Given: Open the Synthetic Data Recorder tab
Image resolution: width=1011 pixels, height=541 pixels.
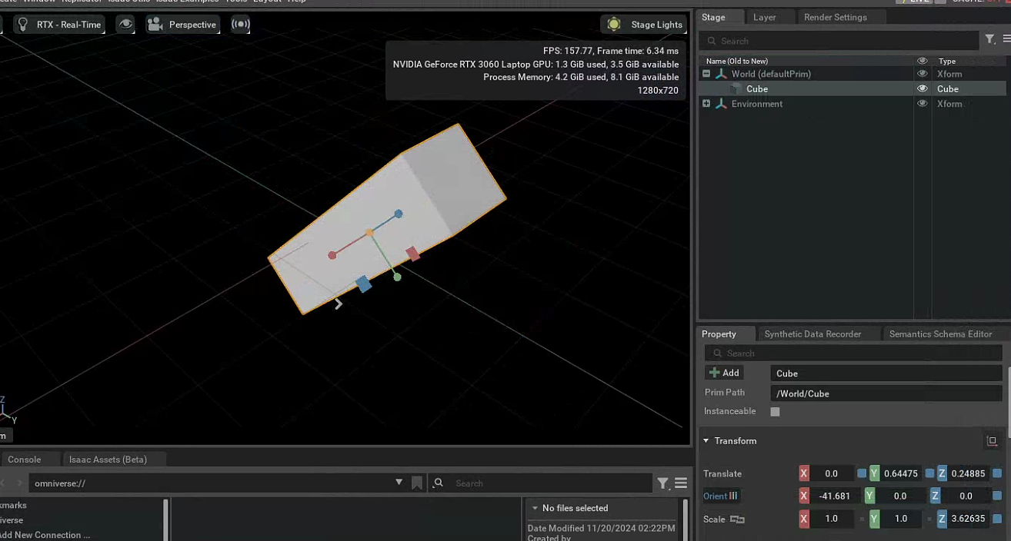Looking at the screenshot, I should [x=812, y=334].
